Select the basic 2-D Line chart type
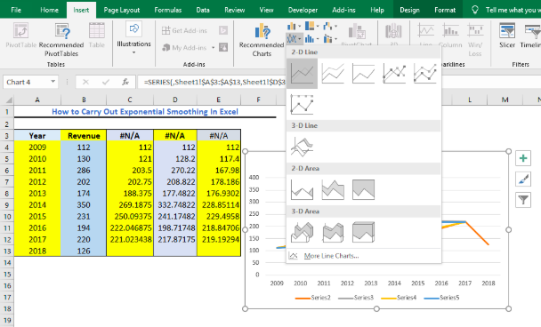The width and height of the screenshot is (541, 327). click(302, 74)
